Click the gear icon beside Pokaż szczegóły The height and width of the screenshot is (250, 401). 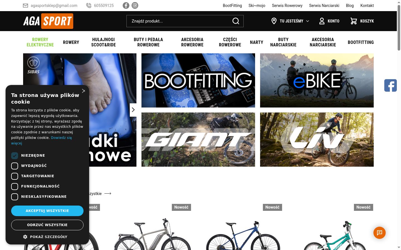[x=25, y=237]
